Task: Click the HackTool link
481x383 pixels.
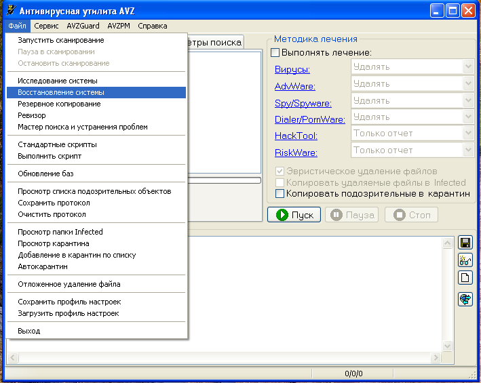Action: [296, 136]
